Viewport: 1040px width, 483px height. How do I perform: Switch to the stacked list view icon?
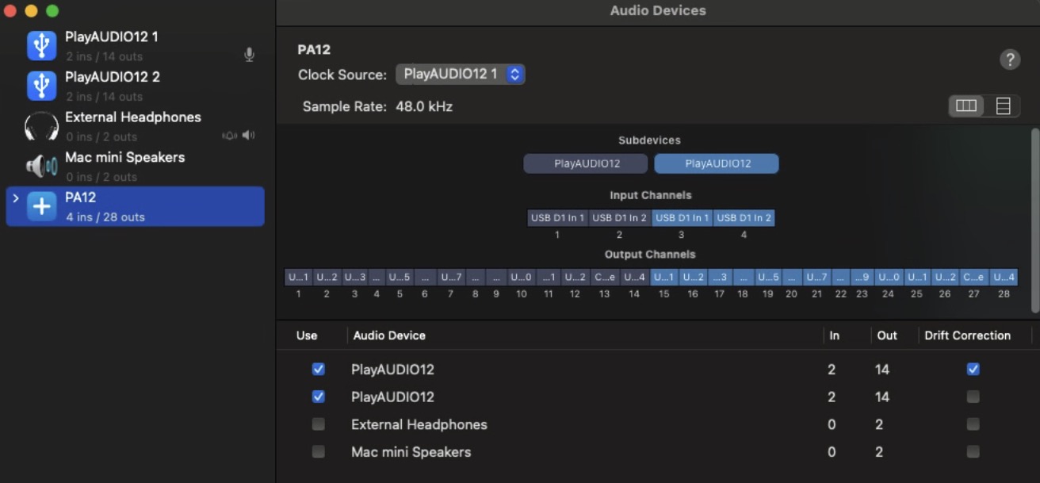(1003, 105)
